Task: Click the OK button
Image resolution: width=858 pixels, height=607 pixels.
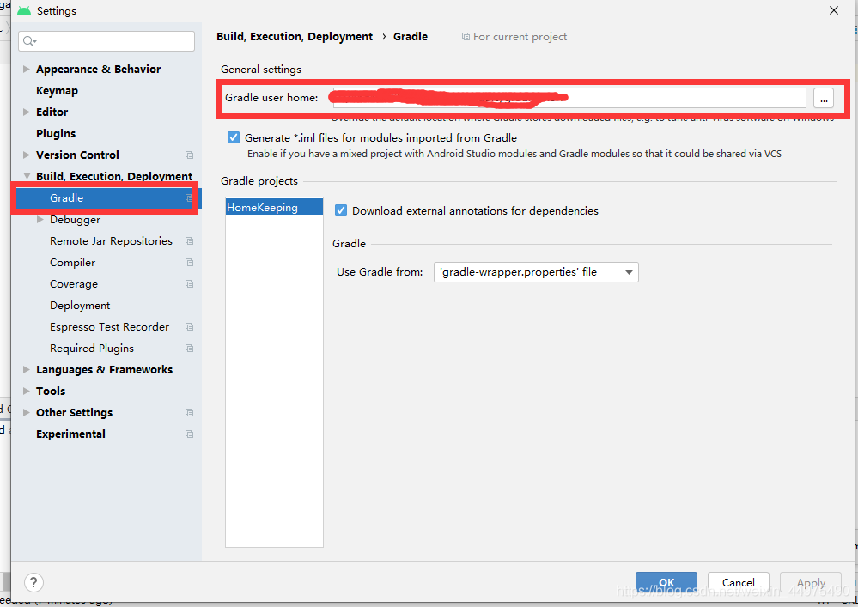Action: point(666,582)
